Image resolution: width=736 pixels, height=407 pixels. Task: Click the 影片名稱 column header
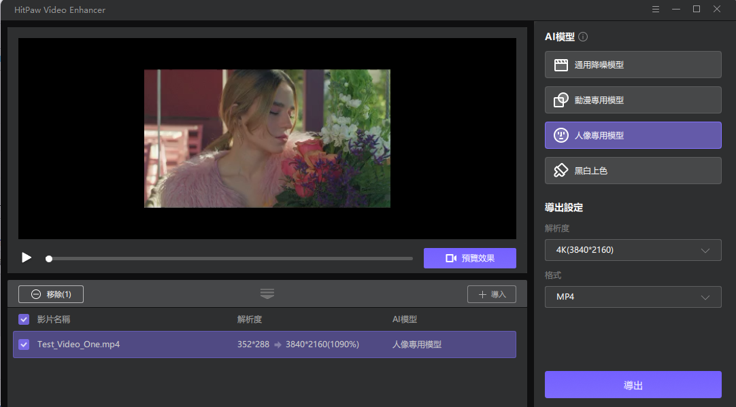coord(54,319)
